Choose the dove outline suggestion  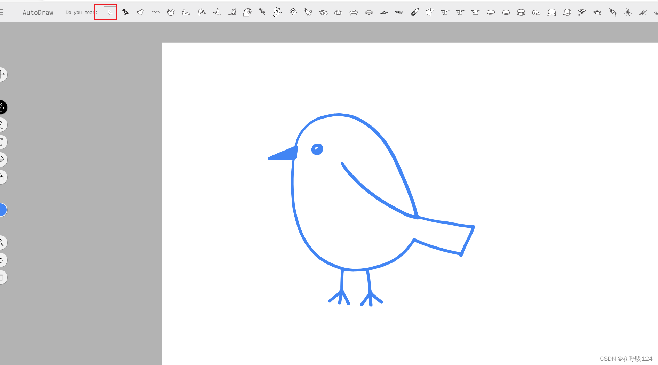[171, 13]
